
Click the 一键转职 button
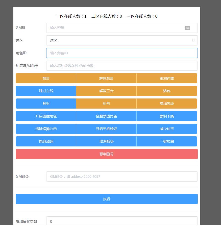click(x=167, y=141)
